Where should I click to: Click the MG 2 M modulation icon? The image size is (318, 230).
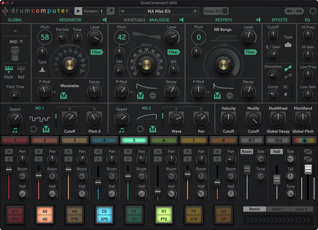pyautogui.click(x=153, y=129)
